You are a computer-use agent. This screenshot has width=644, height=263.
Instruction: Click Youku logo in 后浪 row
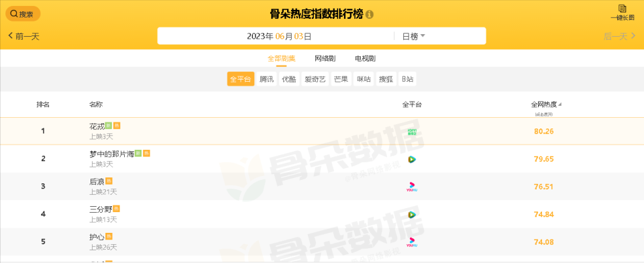[412, 187]
